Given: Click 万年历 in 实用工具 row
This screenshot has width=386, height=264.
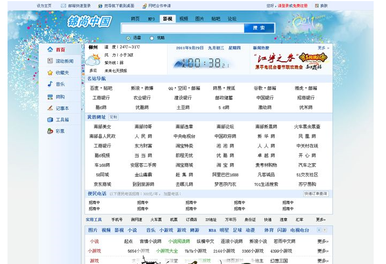Looking at the screenshot, I should tap(231, 219).
